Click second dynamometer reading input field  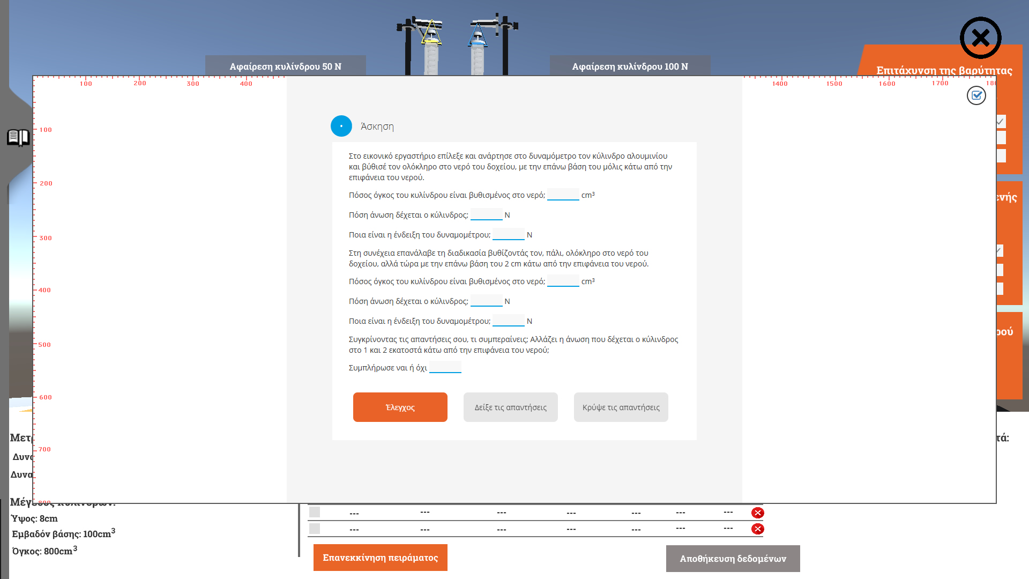(508, 321)
